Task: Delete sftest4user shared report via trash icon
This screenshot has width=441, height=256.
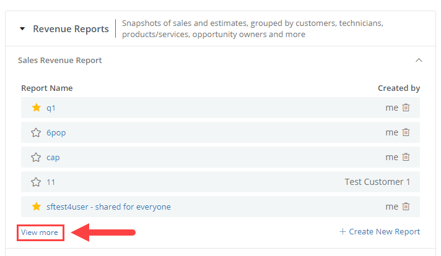Action: click(406, 207)
